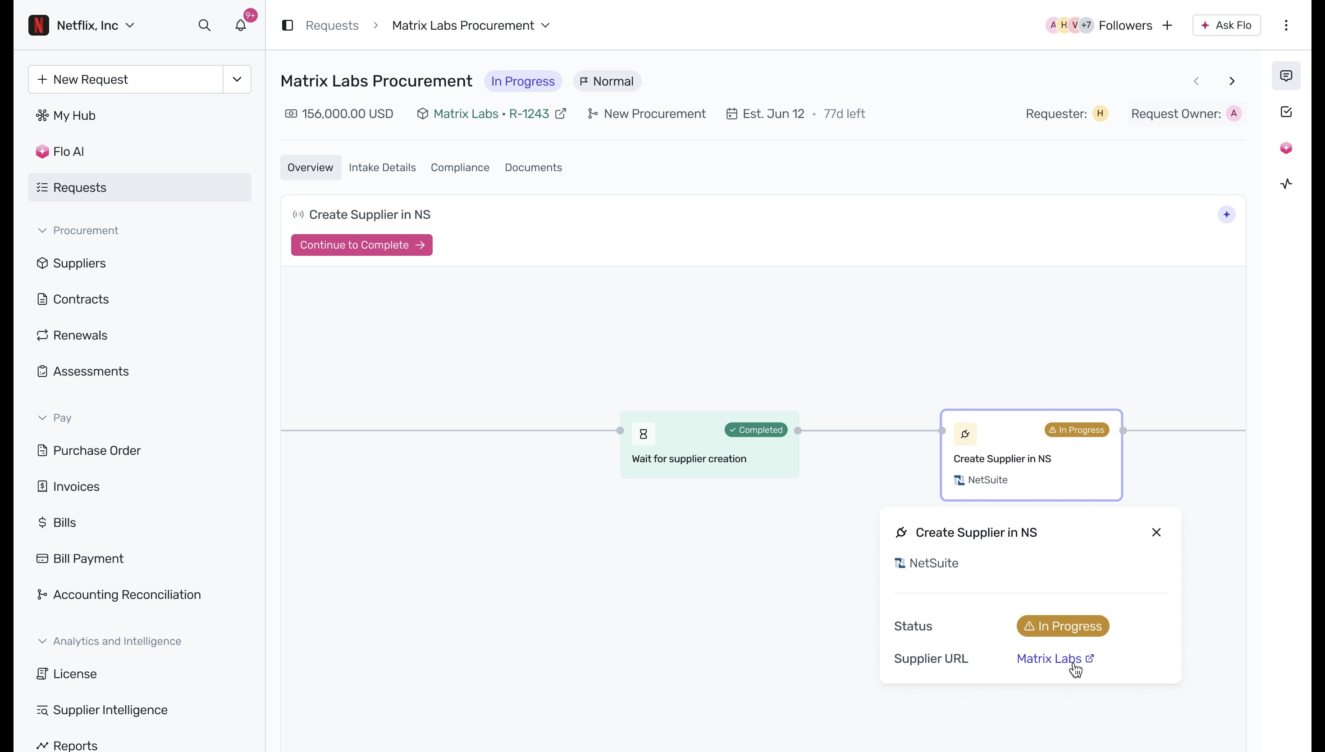Open Reports in the sidebar

[x=140, y=745]
